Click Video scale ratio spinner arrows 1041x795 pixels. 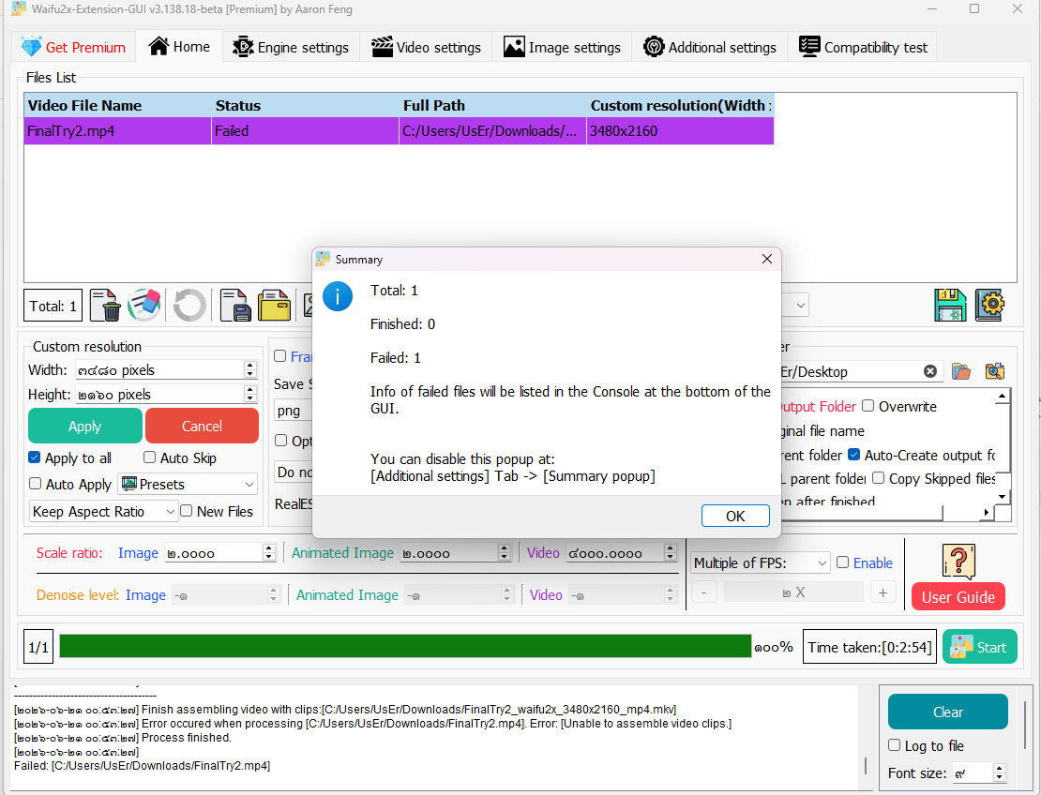point(670,552)
